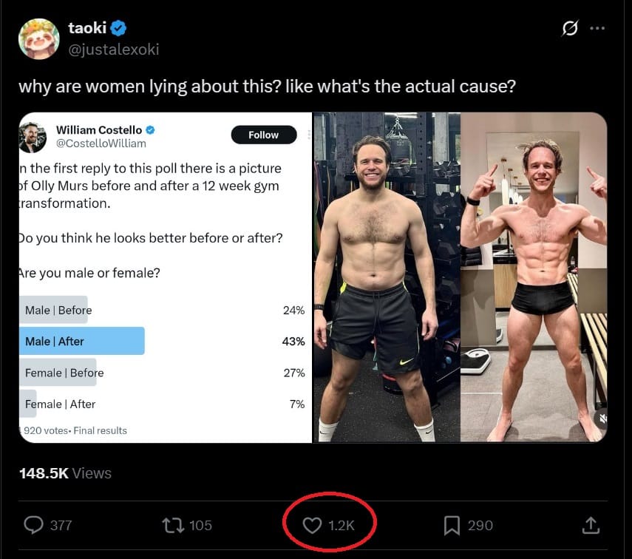632x559 pixels.
Task: Bookmark this post
Action: [x=452, y=525]
